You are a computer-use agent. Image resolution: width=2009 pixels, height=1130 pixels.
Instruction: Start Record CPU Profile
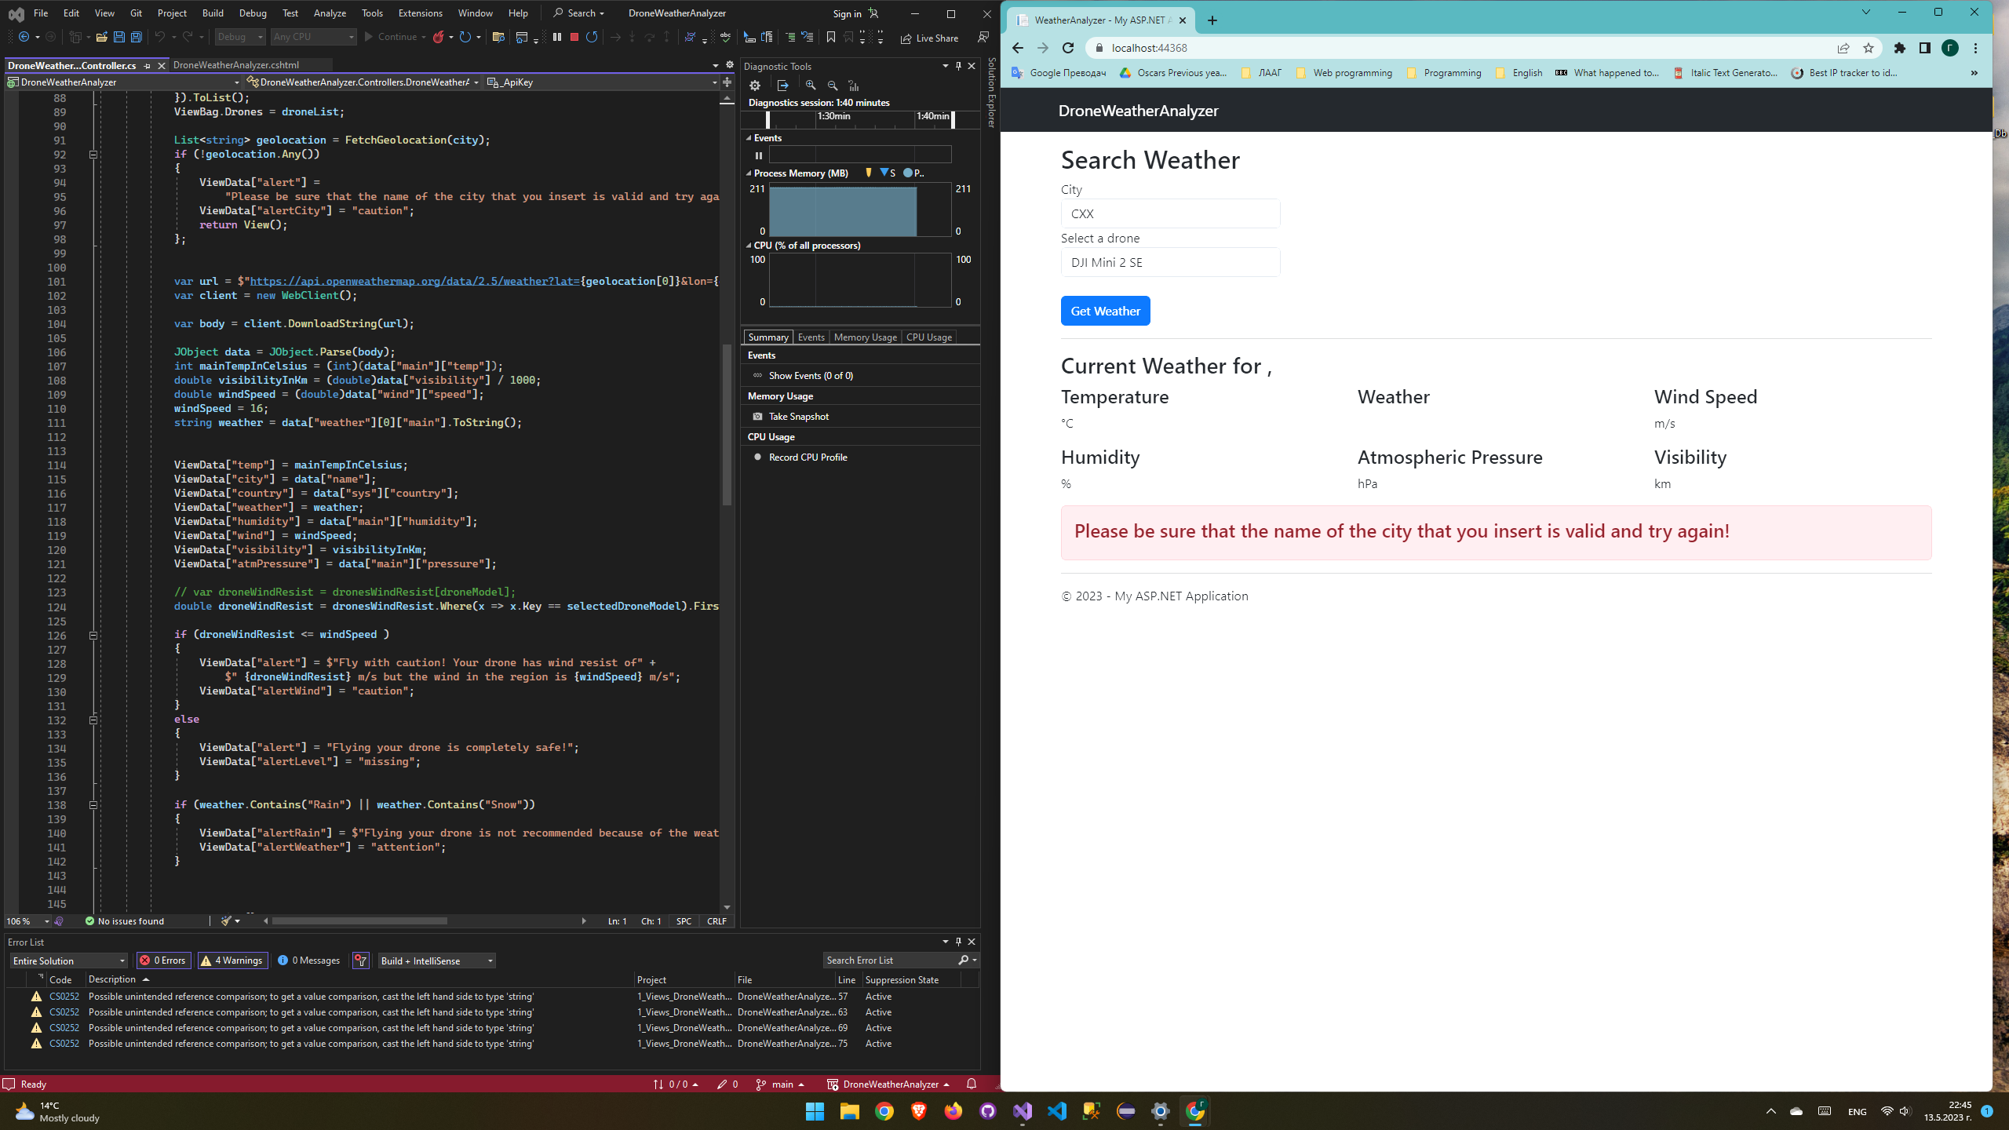(x=807, y=457)
